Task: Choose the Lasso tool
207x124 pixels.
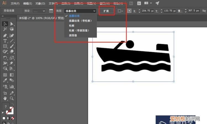Action: pos(12,29)
